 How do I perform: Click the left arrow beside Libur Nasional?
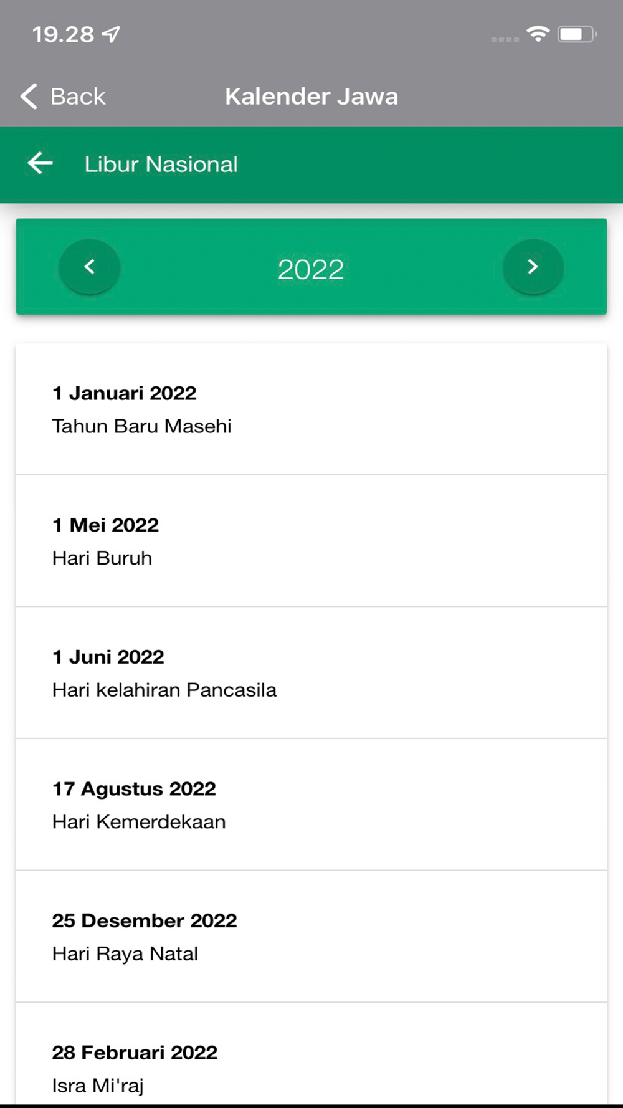(40, 163)
